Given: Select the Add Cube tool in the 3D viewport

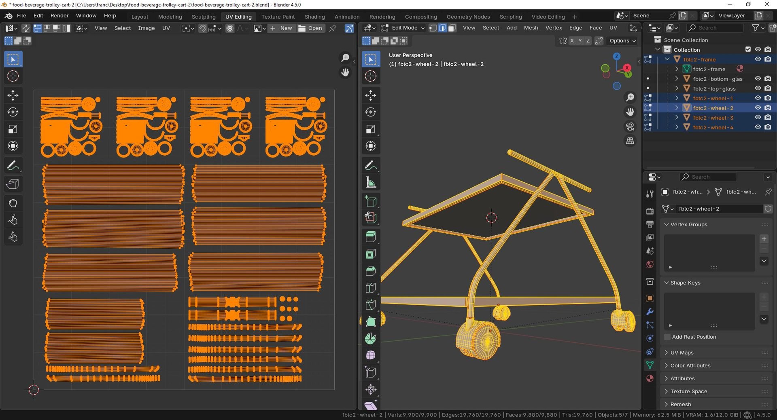Looking at the screenshot, I should pos(371,201).
